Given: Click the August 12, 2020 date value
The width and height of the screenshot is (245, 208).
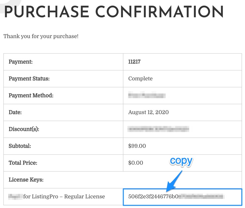Looking at the screenshot, I should tap(149, 112).
